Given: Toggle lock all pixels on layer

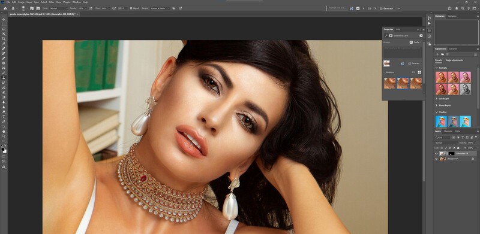Looking at the screenshot, I should point(458,148).
